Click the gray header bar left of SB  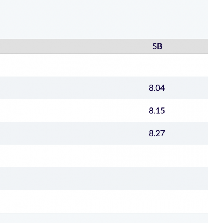(71, 46)
